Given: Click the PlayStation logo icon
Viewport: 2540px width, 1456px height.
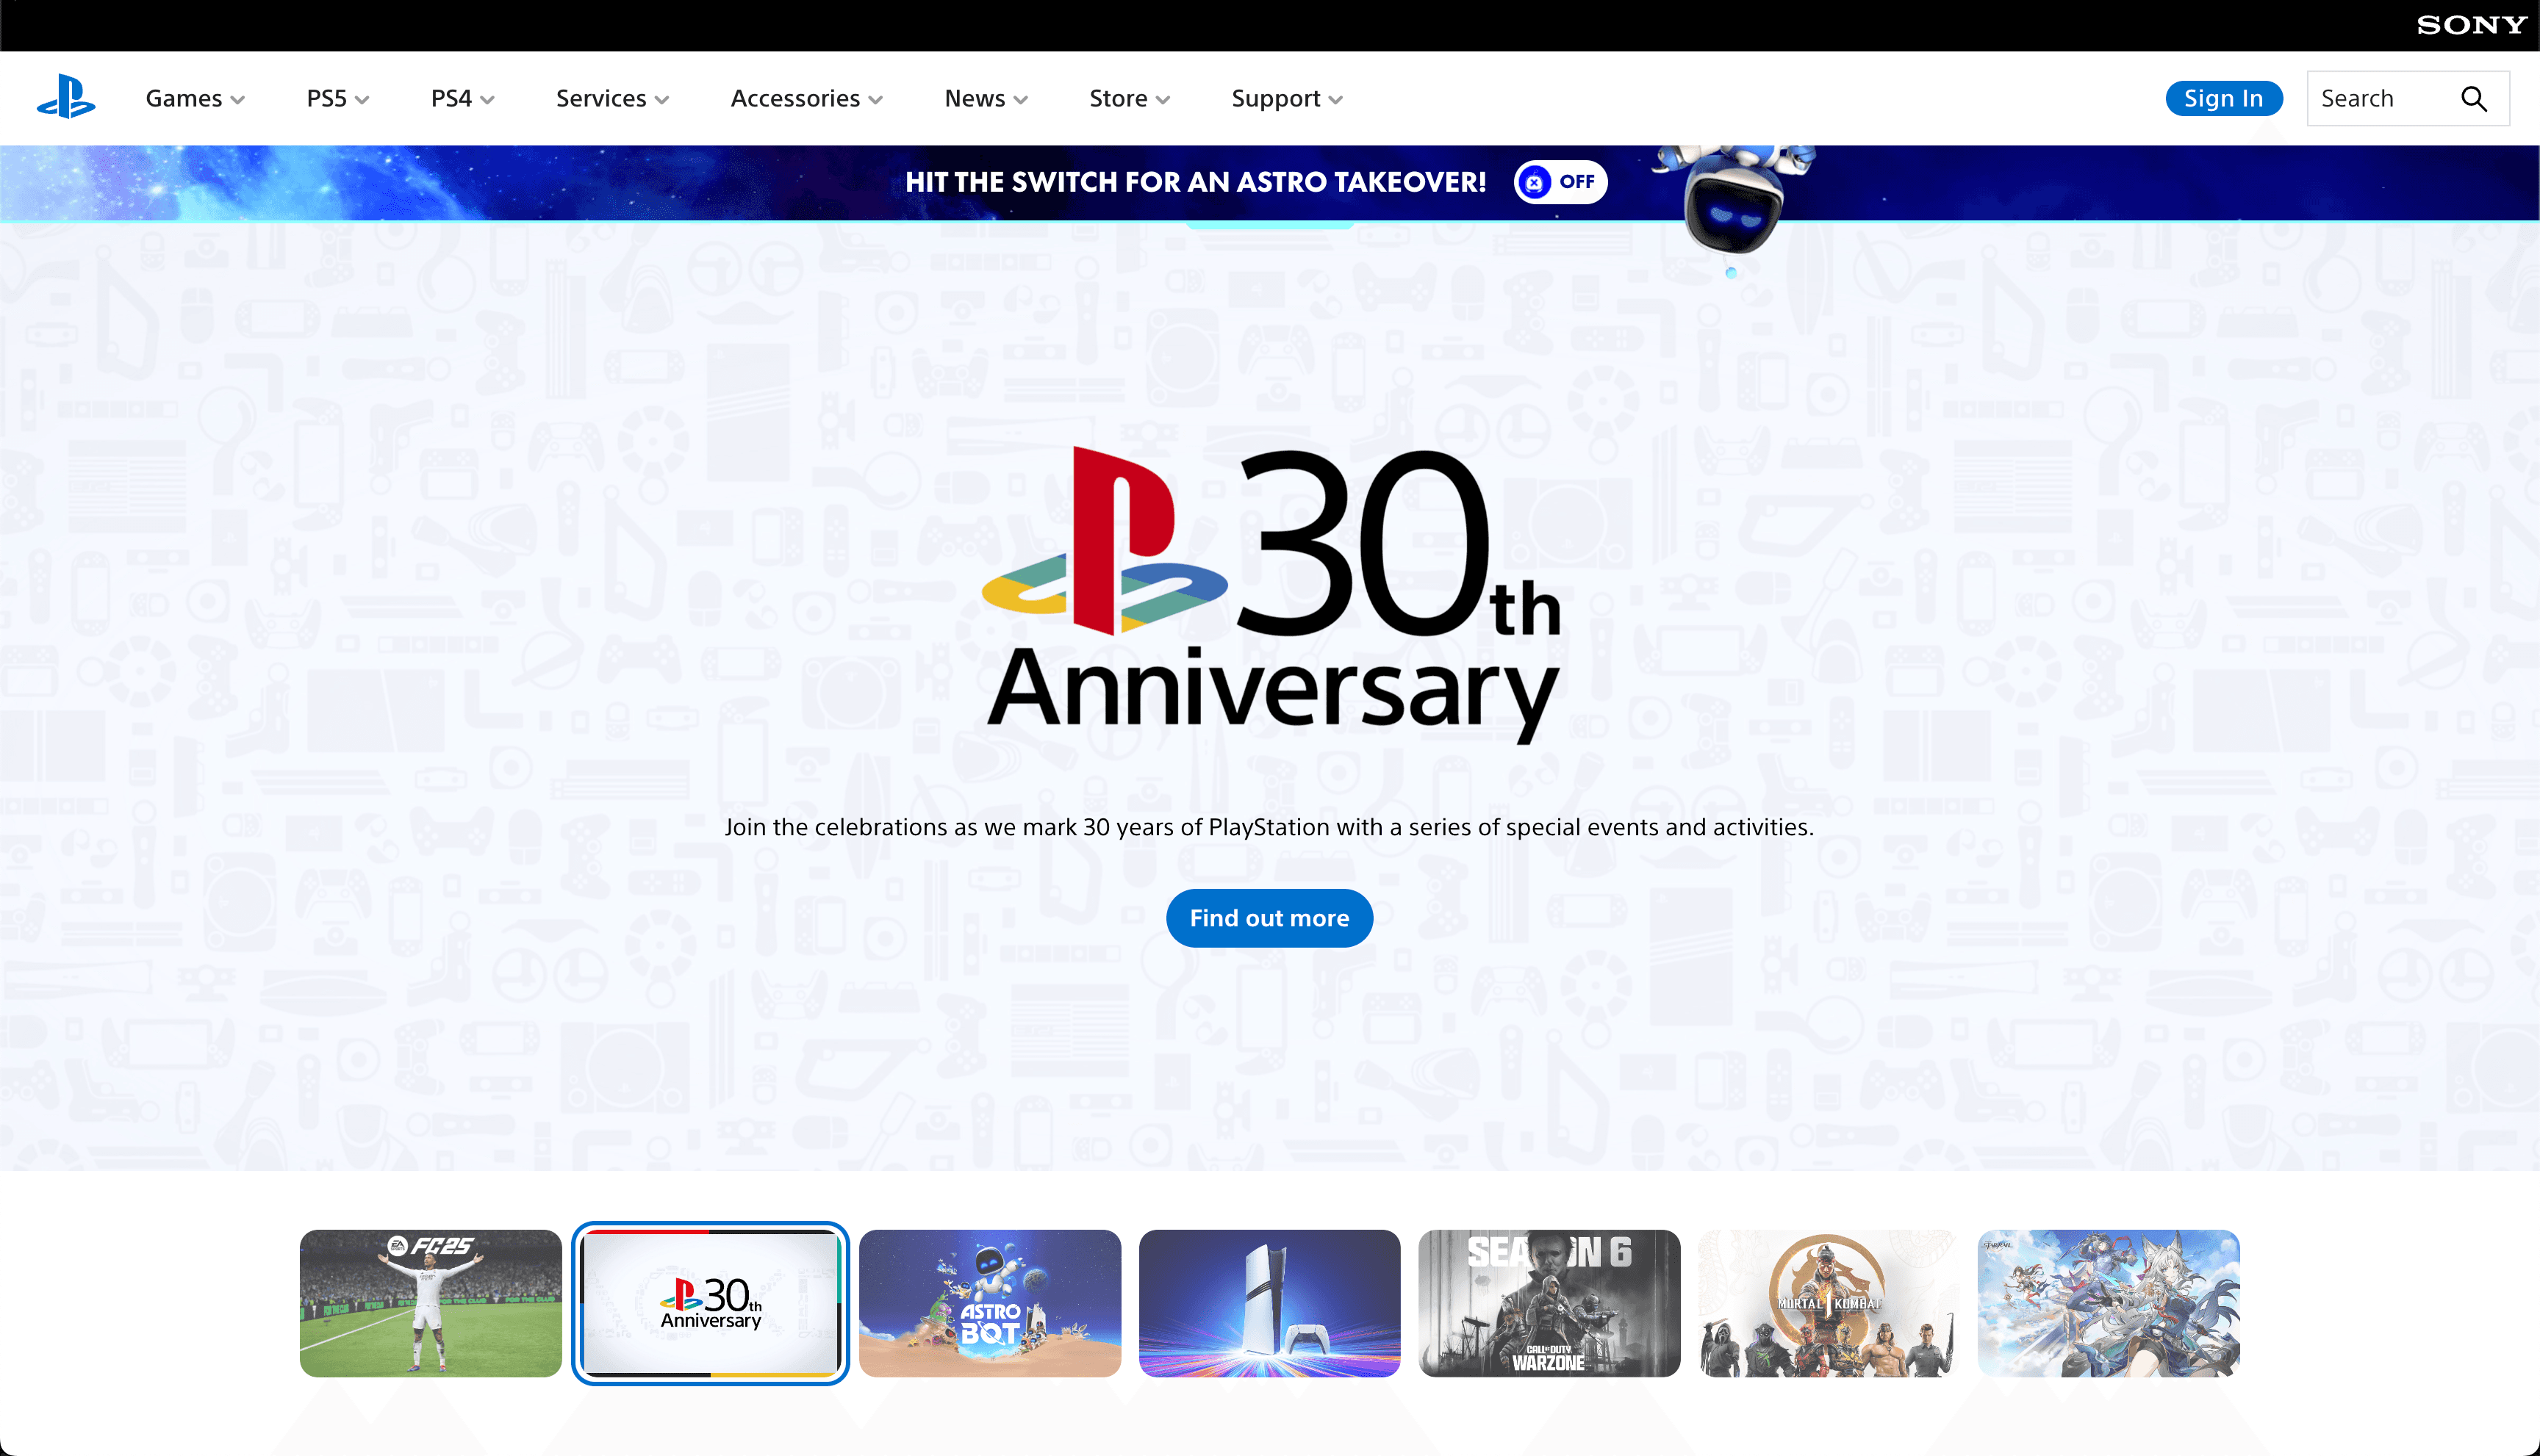Looking at the screenshot, I should [66, 97].
